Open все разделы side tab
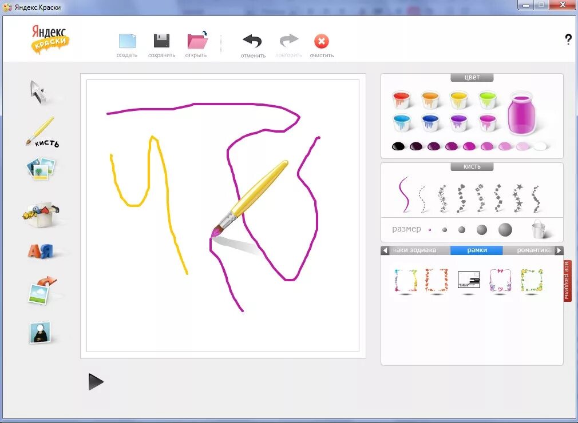 point(567,281)
